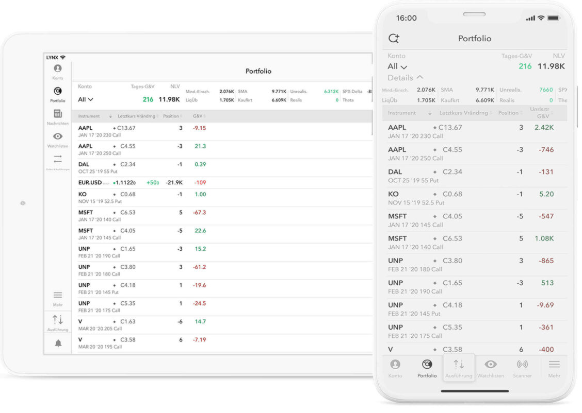
Task: Select MSFT JAN 17 '20 145 Call row on tablet
Action: [x=222, y=234]
